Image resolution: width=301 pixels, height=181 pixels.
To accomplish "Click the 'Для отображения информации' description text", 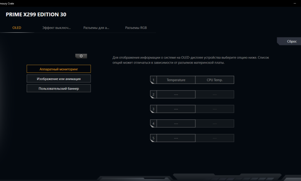I will 191,60.
